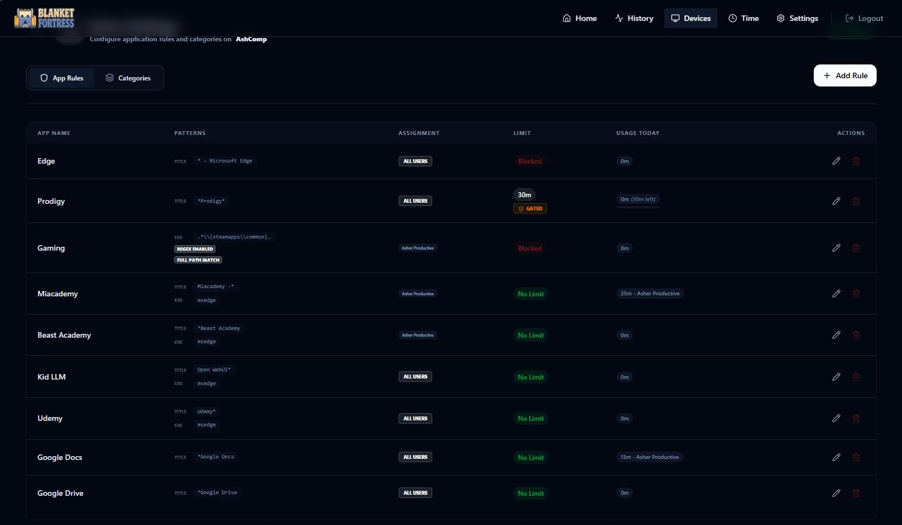The height and width of the screenshot is (525, 902).
Task: Click the GATED badge on Prodigy
Action: click(x=530, y=209)
